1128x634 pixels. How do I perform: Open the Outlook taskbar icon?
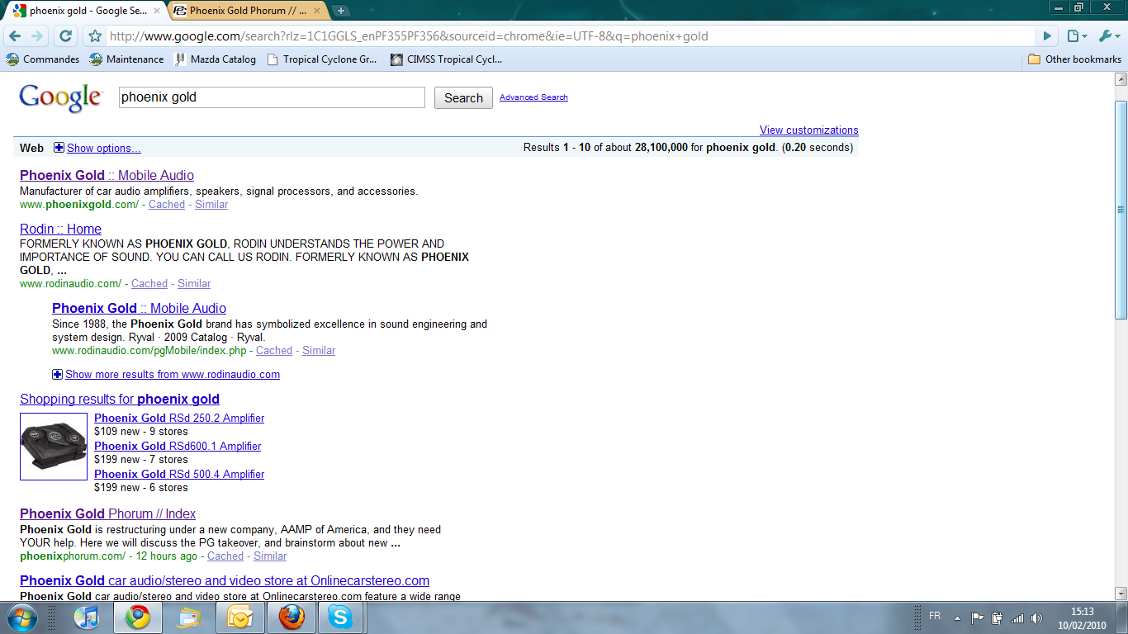(239, 617)
